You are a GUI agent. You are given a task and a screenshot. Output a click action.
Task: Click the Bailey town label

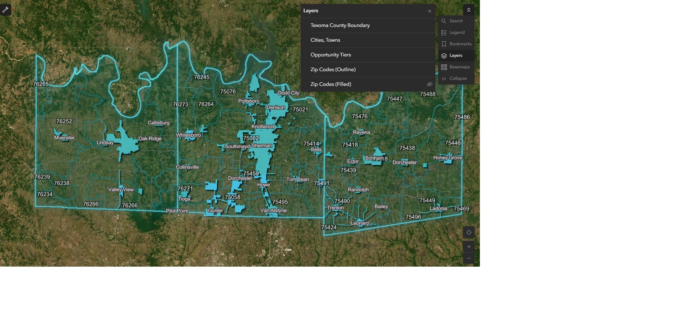381,207
